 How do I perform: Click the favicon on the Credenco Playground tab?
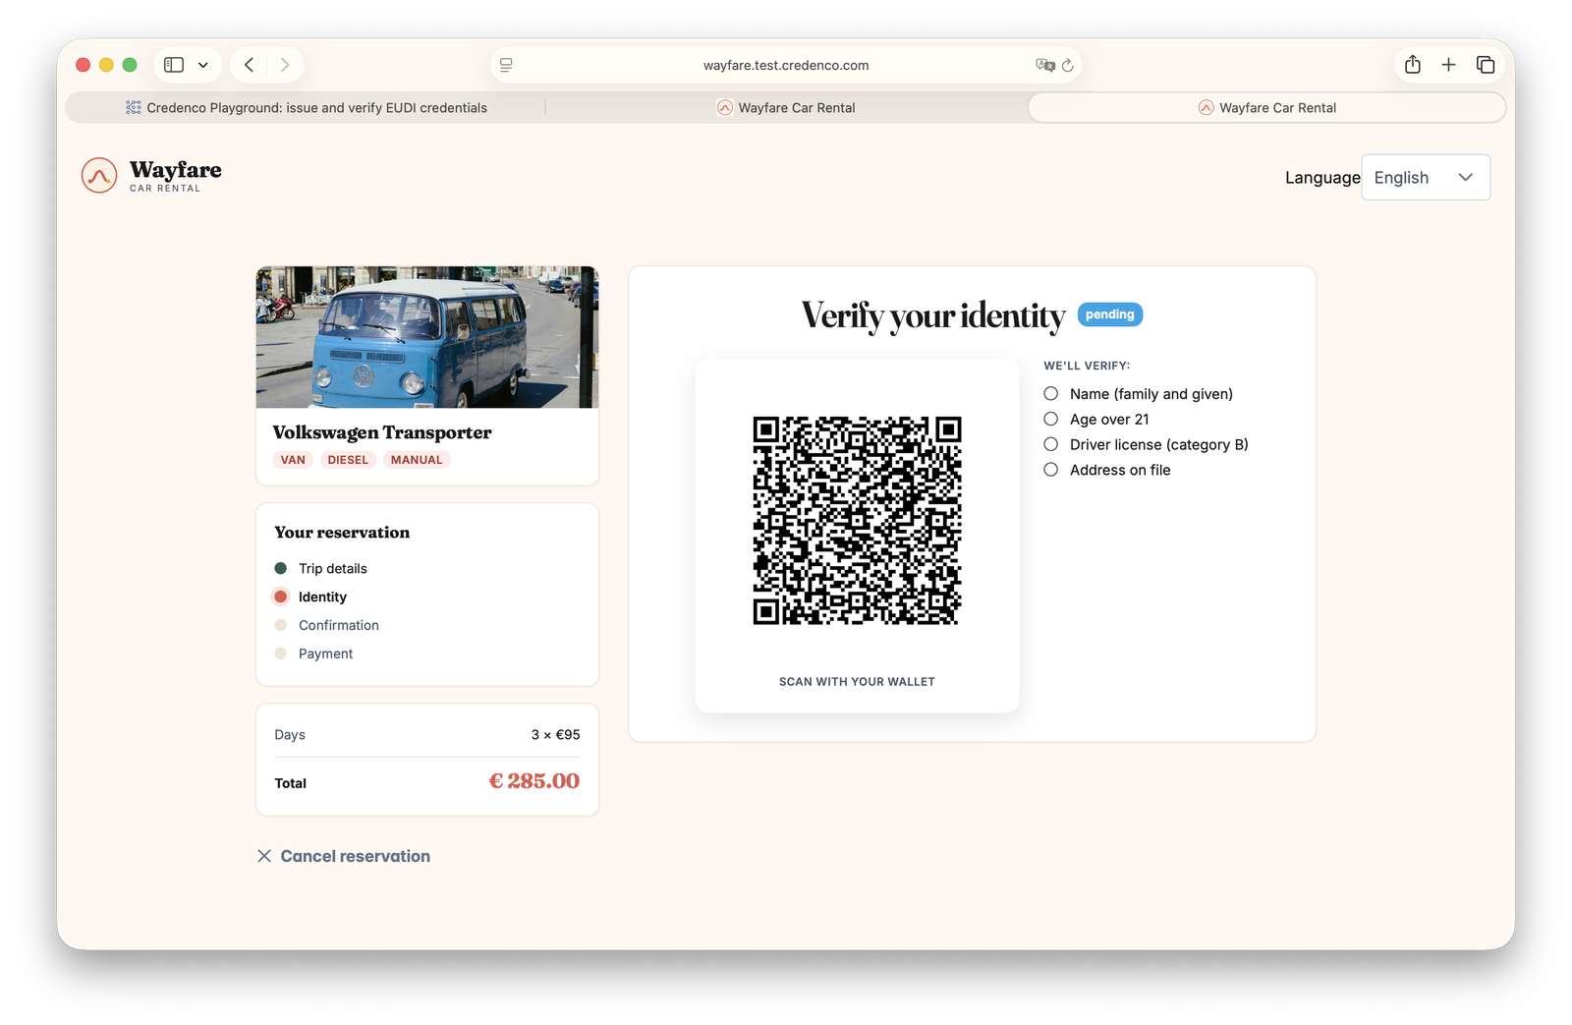(134, 108)
